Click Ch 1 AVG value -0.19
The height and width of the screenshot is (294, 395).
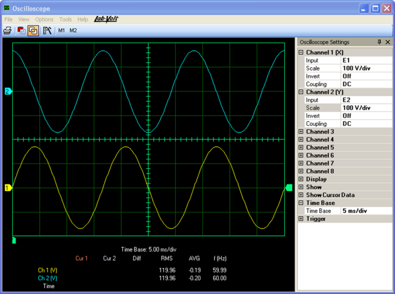coord(195,270)
